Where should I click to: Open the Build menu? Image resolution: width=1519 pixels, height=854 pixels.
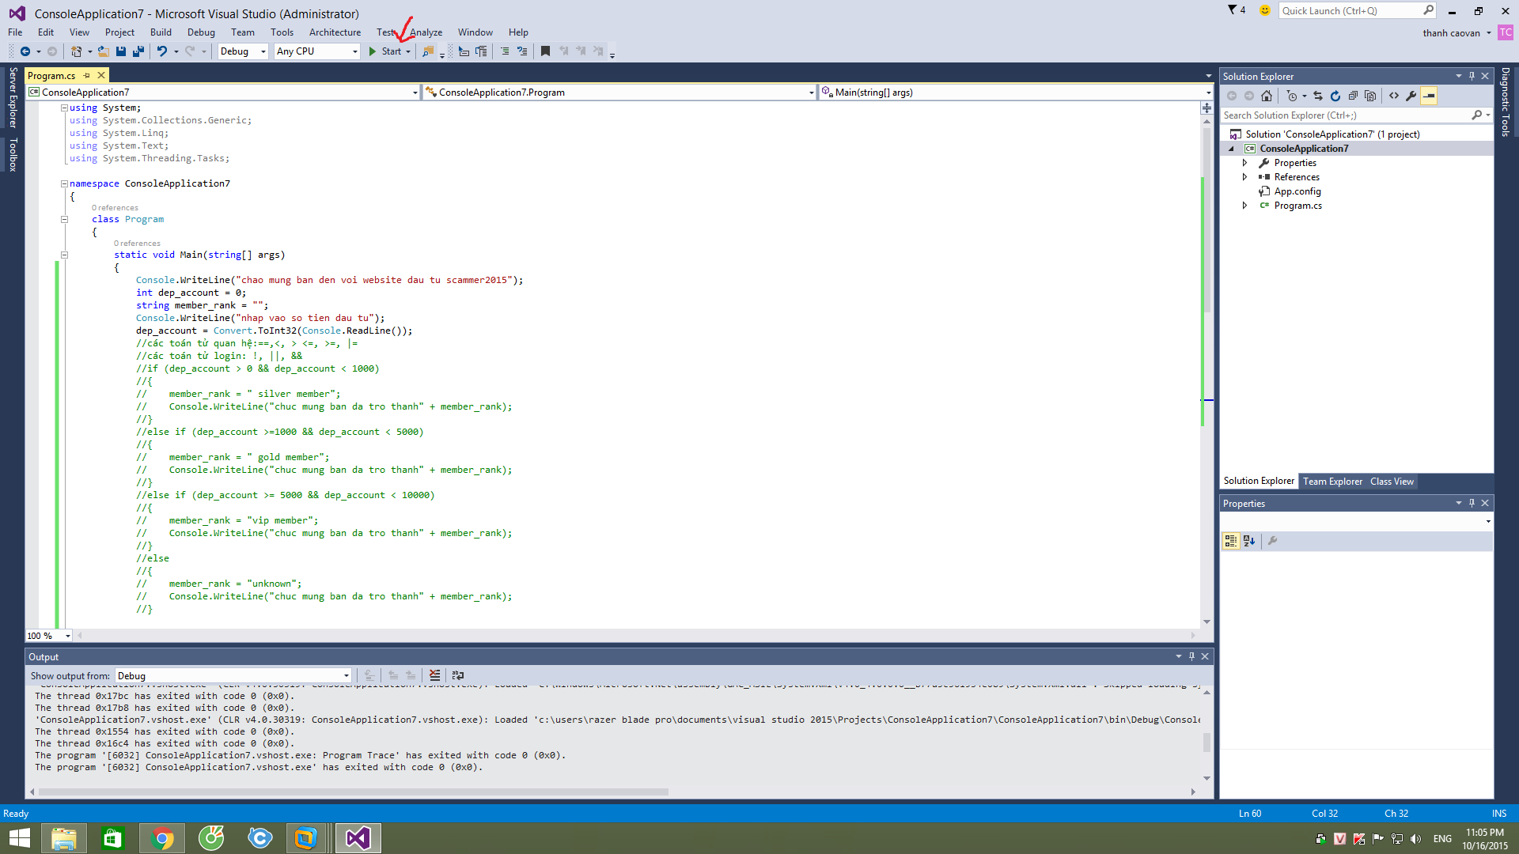(161, 32)
